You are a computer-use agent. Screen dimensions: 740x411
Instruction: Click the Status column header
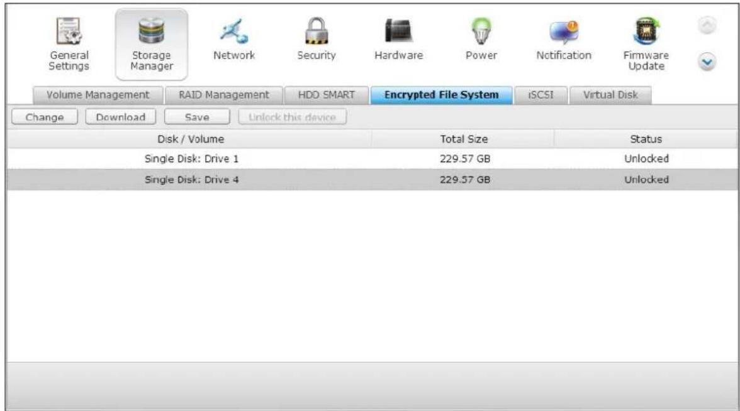coord(646,139)
